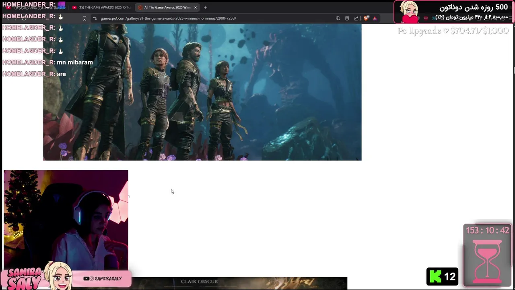
Task: Click the Clair Obscur group artwork image
Action: point(202,92)
